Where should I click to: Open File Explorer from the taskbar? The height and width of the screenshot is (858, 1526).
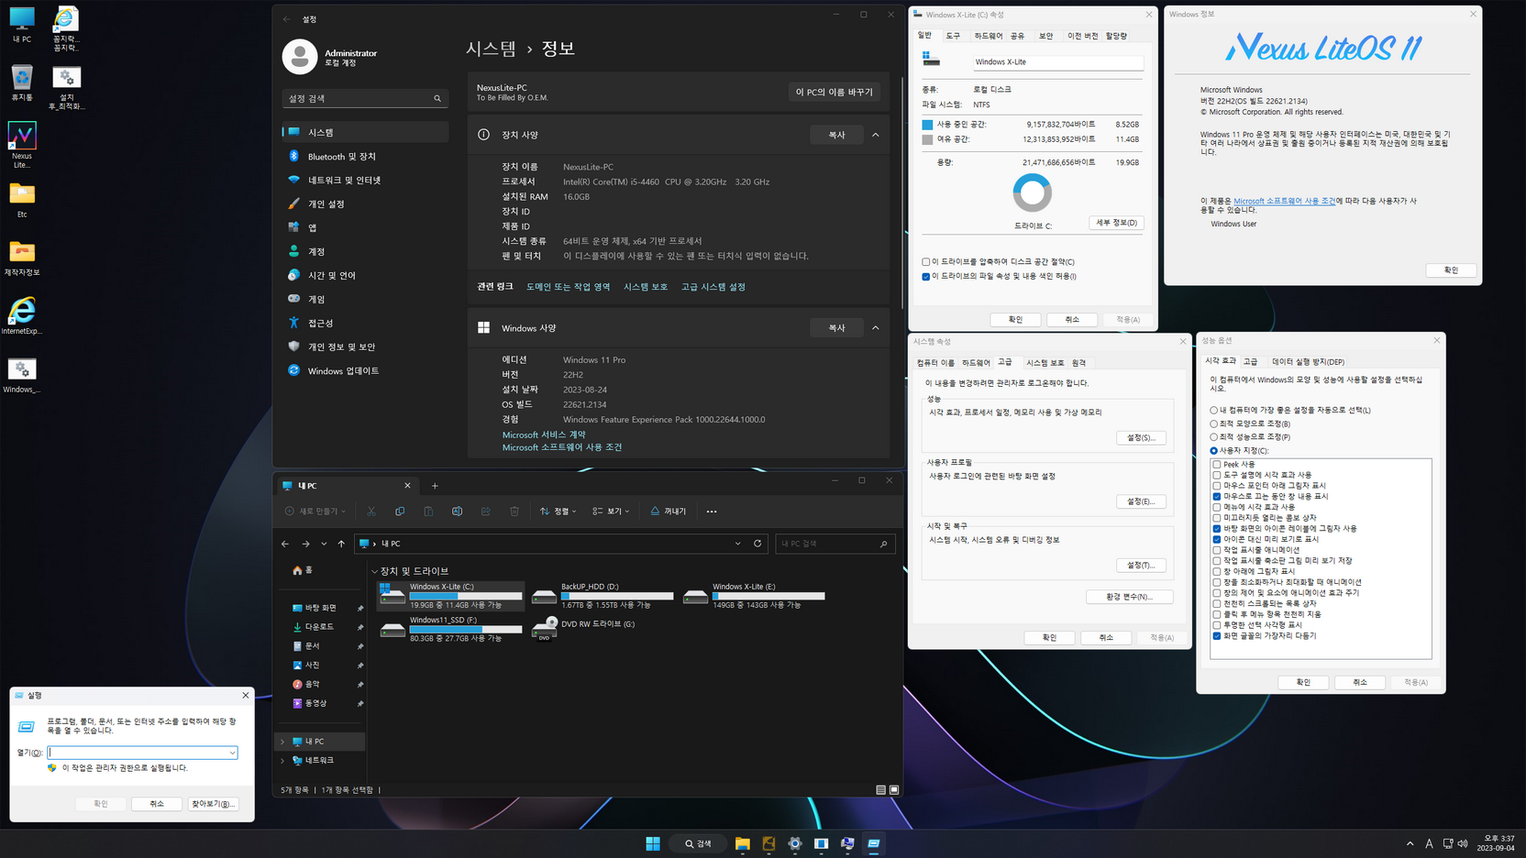click(x=742, y=843)
